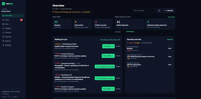Open the Inbox menu item
Viewport: 201px width, 99px height.
point(13,20)
